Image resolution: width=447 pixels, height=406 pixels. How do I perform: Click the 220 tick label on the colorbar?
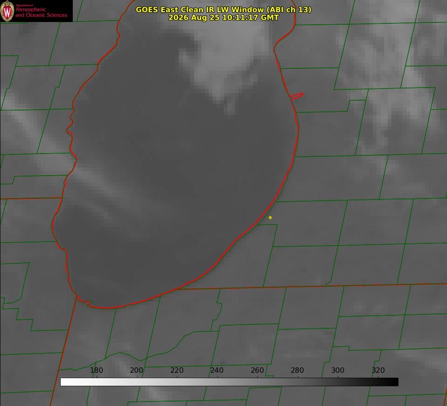click(x=177, y=370)
